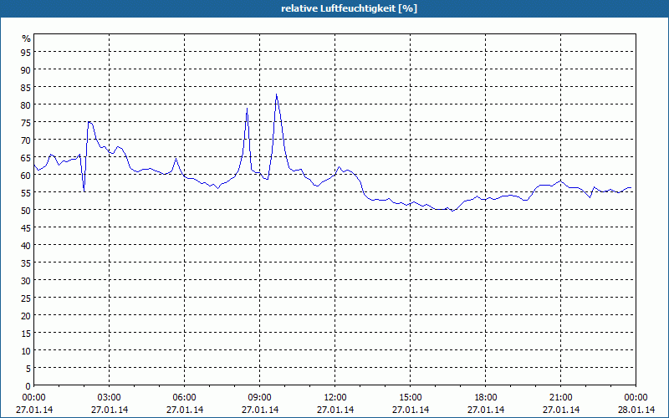Viewport: 669px width, 418px height.
Task: Click the "%" unit label above the y-axis
Action: [x=27, y=38]
